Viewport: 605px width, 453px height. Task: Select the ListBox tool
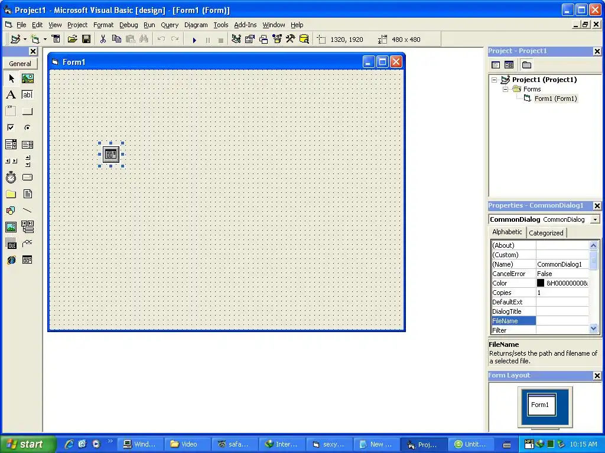pos(27,145)
